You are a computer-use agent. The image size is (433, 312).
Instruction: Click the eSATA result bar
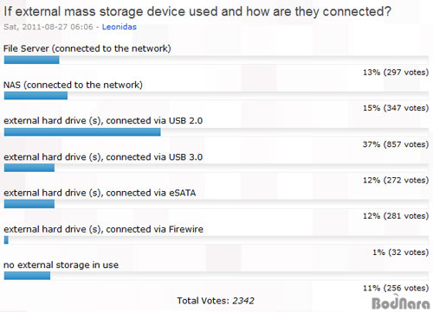tap(29, 204)
